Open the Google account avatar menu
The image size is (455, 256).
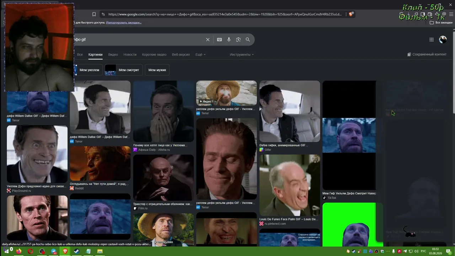coord(443,39)
